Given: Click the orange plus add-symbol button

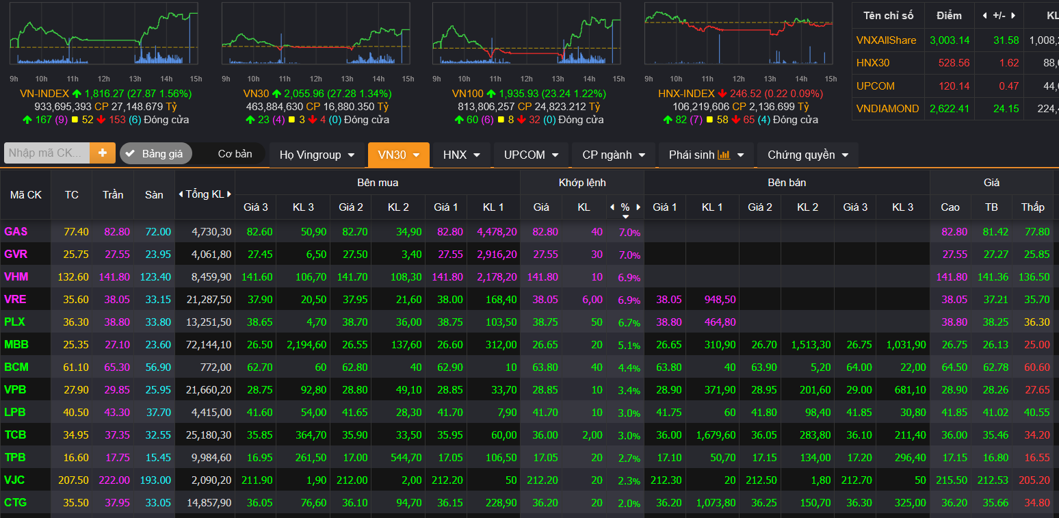Looking at the screenshot, I should pos(103,153).
